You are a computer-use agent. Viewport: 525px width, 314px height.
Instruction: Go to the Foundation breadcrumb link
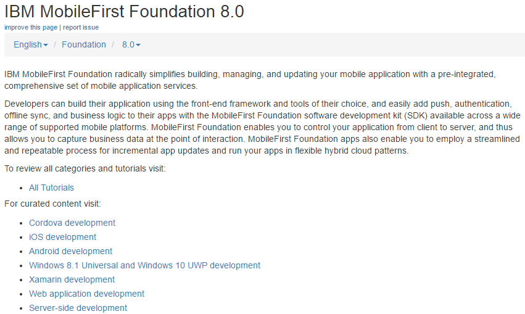(x=84, y=44)
